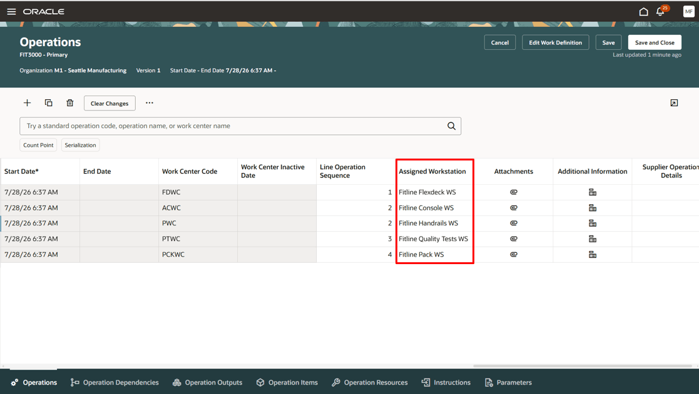Open the hamburger navigation menu
This screenshot has height=394, width=699.
pyautogui.click(x=12, y=12)
